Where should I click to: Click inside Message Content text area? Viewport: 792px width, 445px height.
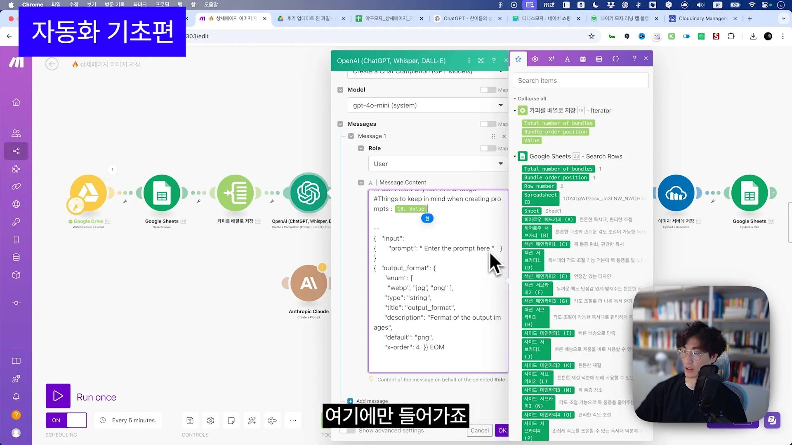coord(438,281)
